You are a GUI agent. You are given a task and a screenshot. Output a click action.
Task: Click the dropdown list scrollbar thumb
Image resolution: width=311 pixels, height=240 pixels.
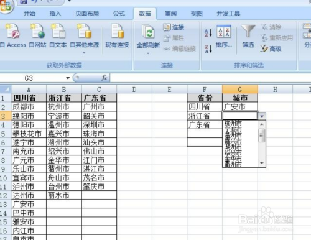coord(261,136)
